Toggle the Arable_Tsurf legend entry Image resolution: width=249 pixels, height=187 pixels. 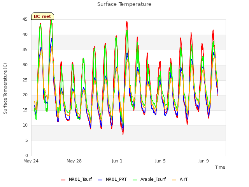tap(149, 179)
